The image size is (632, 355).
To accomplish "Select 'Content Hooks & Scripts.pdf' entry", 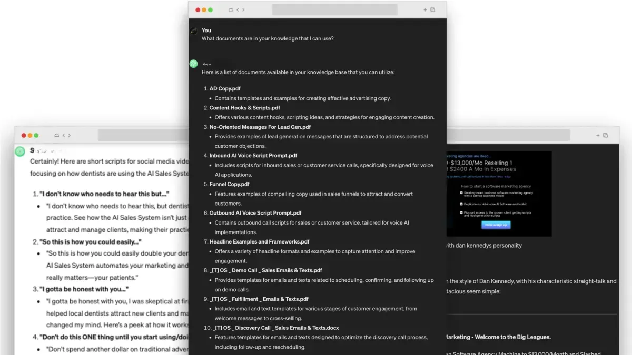I will pos(245,108).
